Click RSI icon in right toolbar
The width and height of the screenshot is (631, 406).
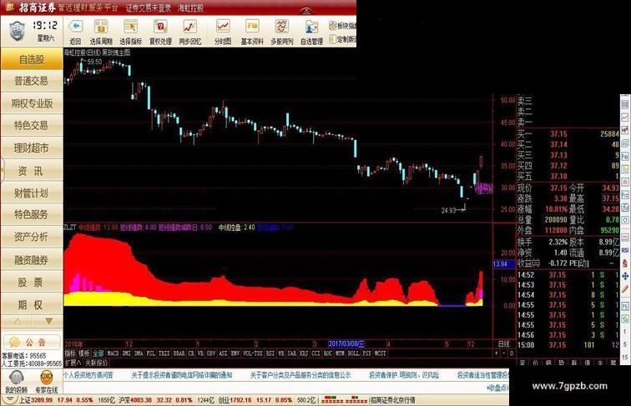click(625, 250)
